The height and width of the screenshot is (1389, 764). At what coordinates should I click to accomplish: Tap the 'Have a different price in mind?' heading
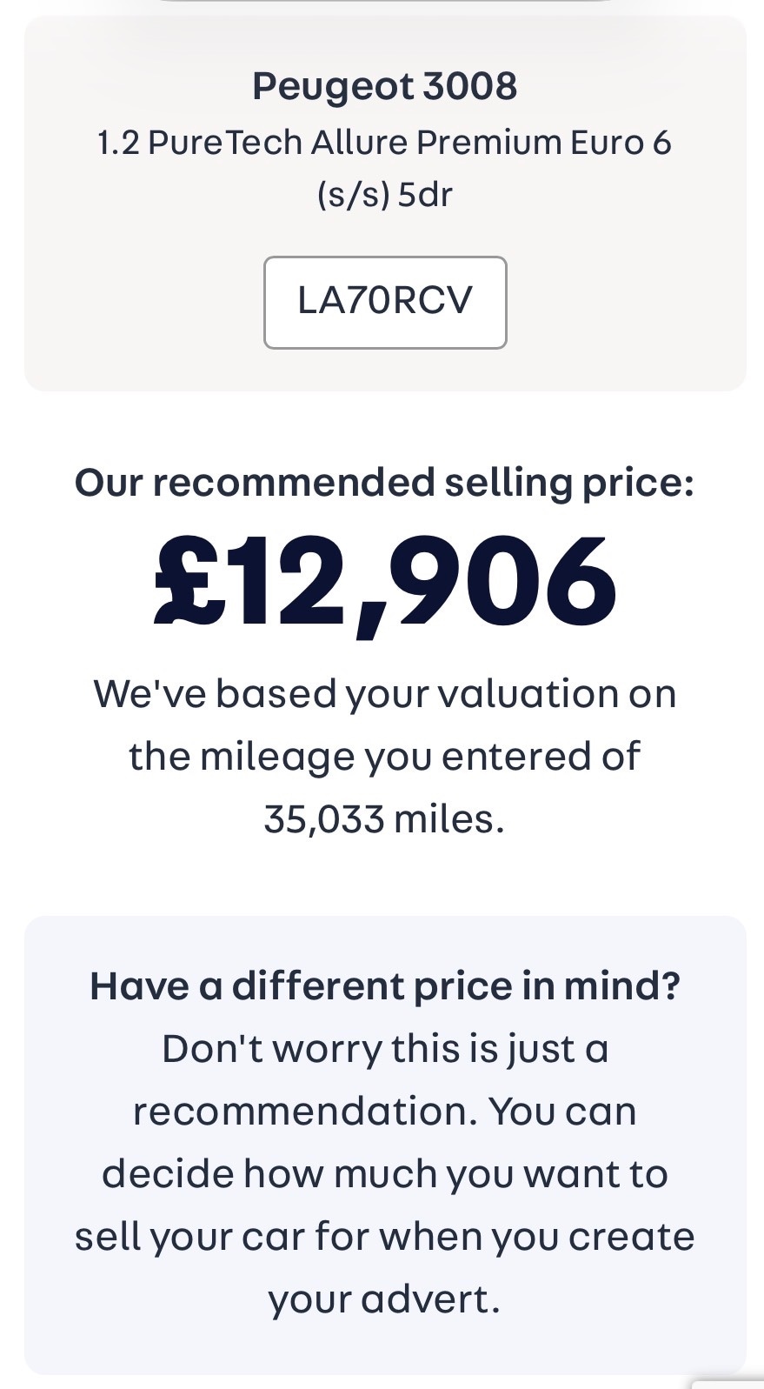(x=384, y=986)
